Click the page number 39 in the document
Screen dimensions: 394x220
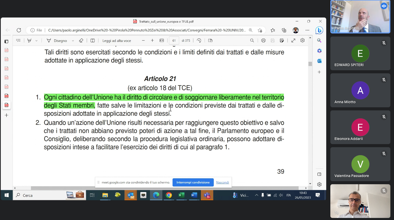coord(281,172)
